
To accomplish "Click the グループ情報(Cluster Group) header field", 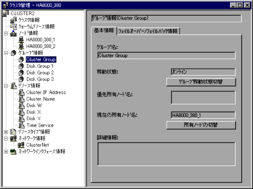I will tap(166, 18).
